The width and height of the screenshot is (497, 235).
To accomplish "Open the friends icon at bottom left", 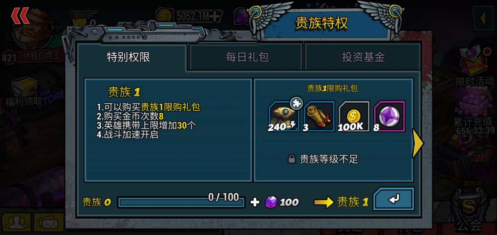I will pyautogui.click(x=16, y=223).
